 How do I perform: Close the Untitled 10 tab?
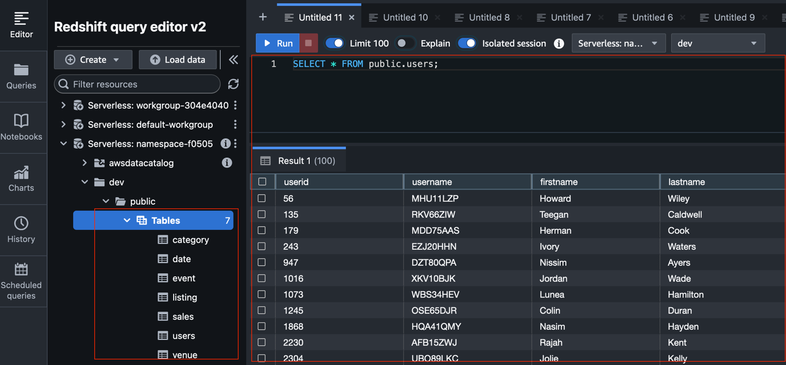437,18
